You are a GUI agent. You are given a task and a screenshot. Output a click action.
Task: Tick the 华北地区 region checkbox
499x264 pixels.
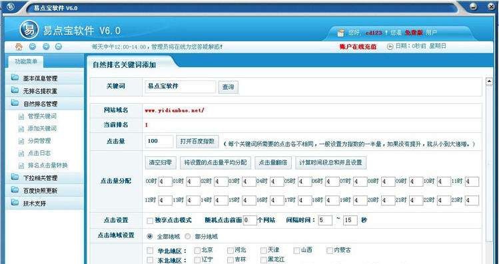[150, 251]
